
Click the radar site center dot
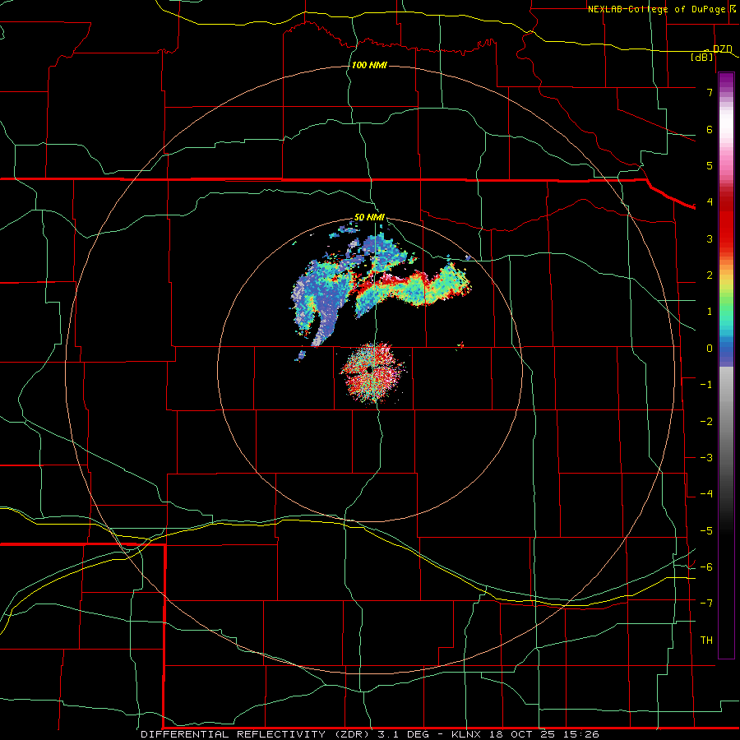[369, 369]
